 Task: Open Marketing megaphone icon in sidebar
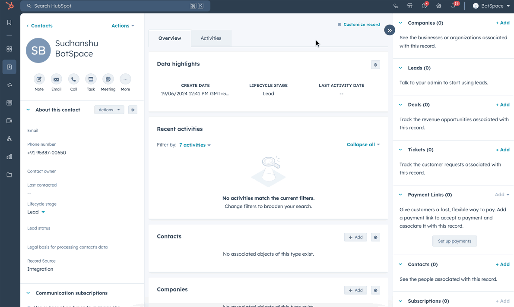tap(9, 85)
